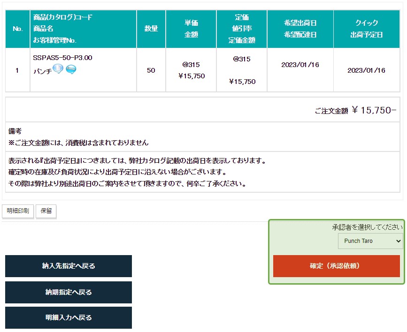The width and height of the screenshot is (407, 332).
Task: Click the 明細印刷 button
Action: [x=18, y=211]
